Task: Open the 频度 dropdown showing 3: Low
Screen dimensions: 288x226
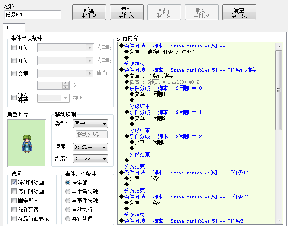Action: click(90, 159)
